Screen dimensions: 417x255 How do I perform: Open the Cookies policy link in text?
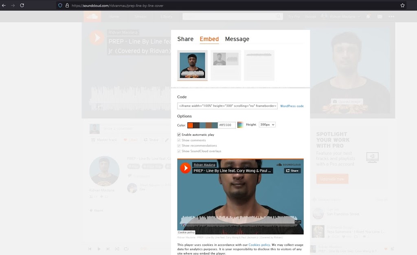tap(259, 245)
